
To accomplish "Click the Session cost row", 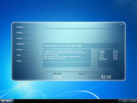I will (108, 51).
